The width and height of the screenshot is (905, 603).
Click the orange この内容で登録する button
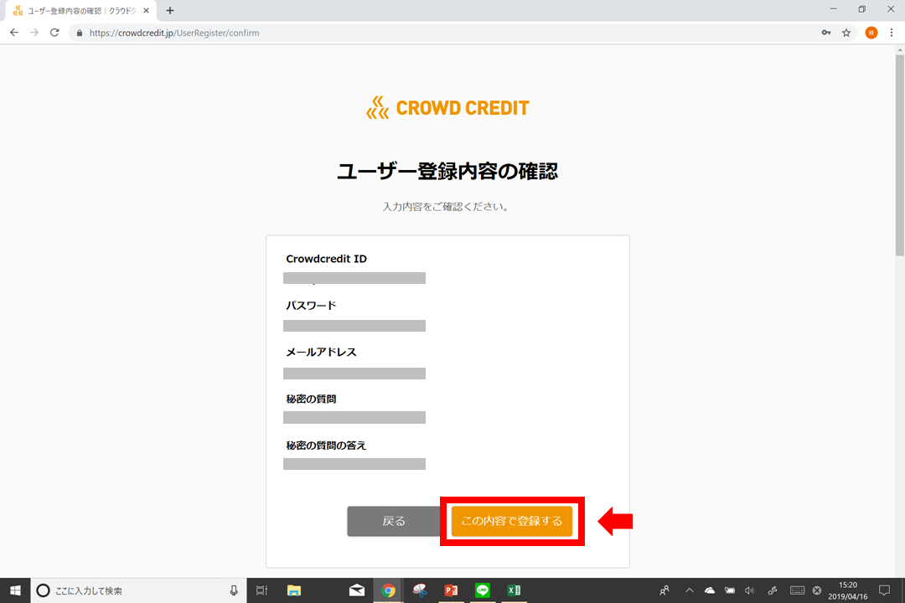512,521
